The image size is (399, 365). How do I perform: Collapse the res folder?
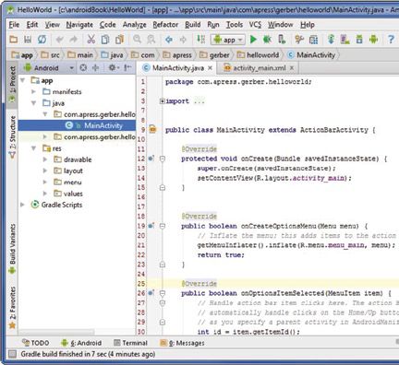coord(34,148)
